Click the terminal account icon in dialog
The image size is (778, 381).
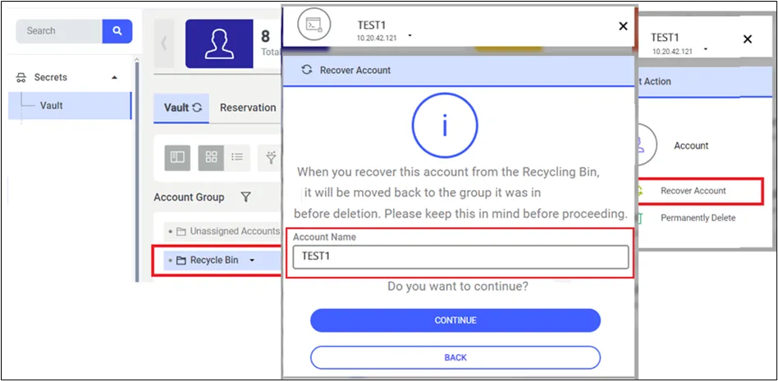point(313,25)
